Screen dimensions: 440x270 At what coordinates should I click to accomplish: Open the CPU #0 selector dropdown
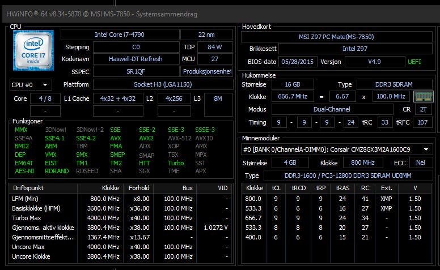[31, 84]
